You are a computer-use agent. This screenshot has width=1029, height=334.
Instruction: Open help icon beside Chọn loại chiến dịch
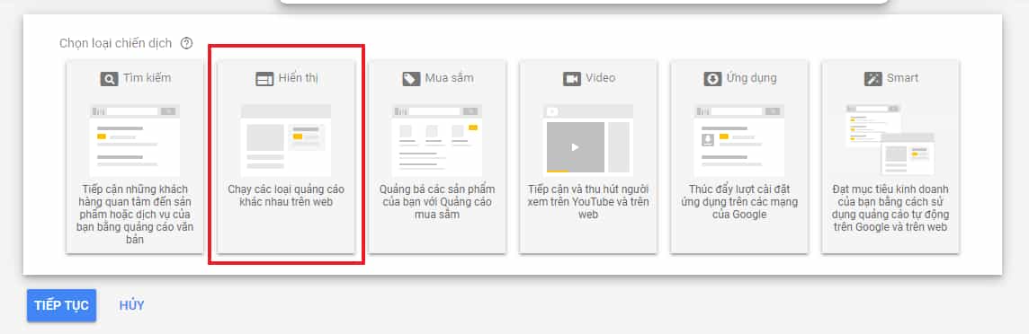(187, 43)
